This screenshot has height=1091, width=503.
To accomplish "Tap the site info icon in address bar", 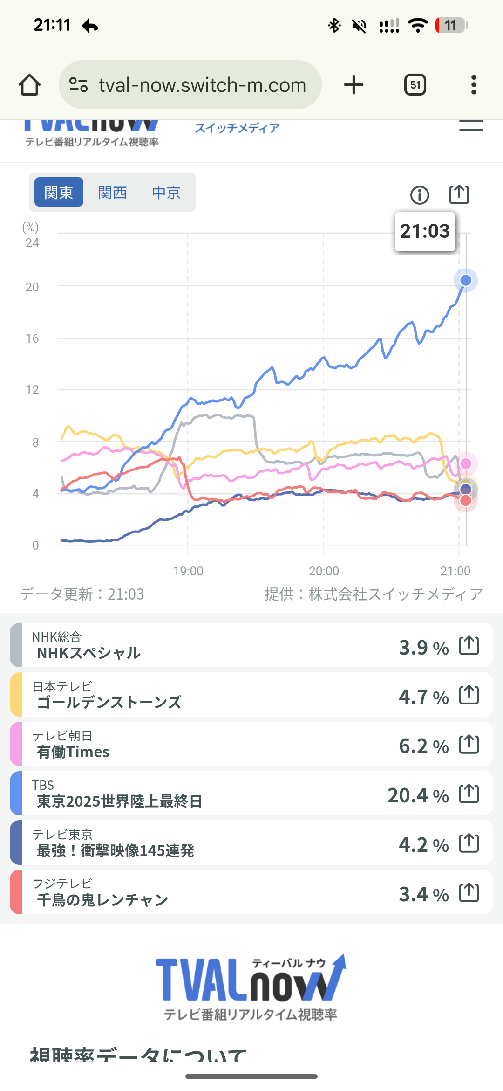I will tap(78, 85).
